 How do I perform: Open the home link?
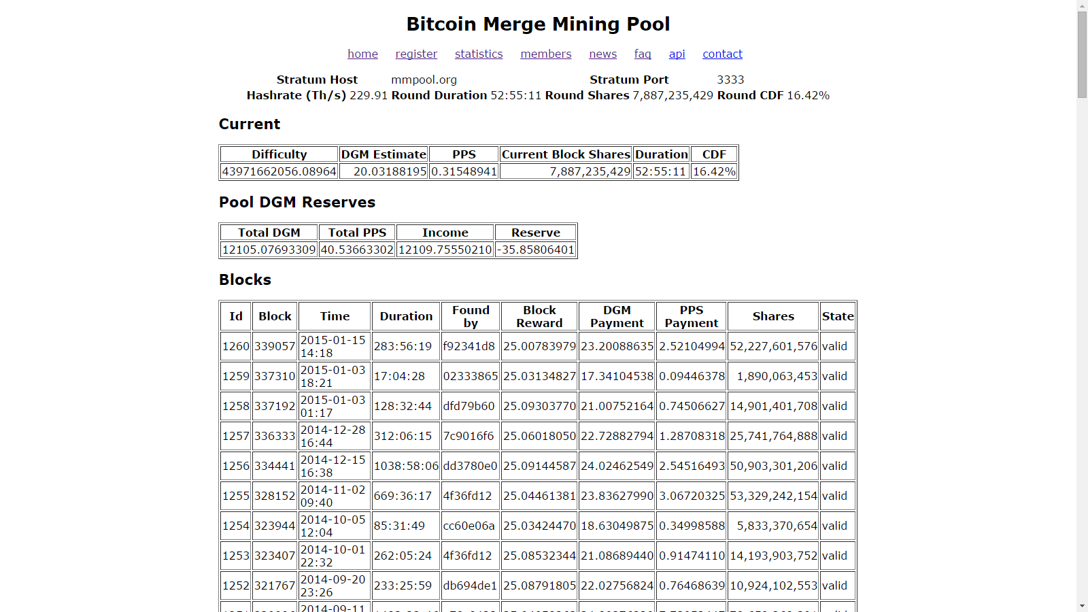[x=362, y=54]
